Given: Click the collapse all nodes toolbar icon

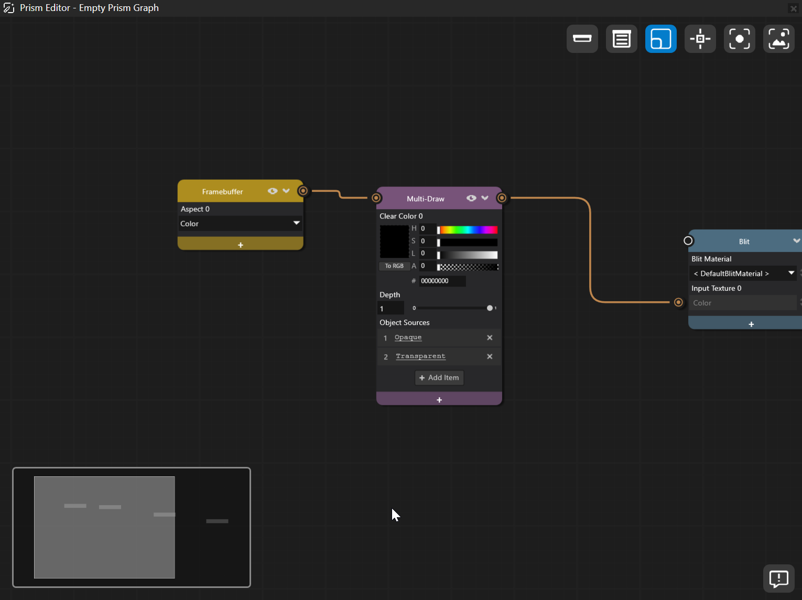Looking at the screenshot, I should (582, 39).
